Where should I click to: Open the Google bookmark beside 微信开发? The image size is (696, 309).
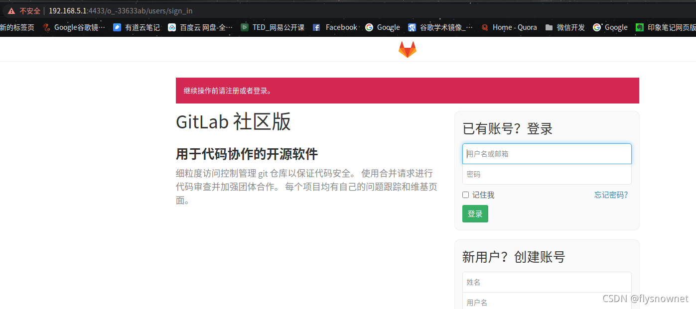pyautogui.click(x=610, y=27)
